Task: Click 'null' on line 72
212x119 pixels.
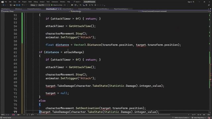Action: 64,93
